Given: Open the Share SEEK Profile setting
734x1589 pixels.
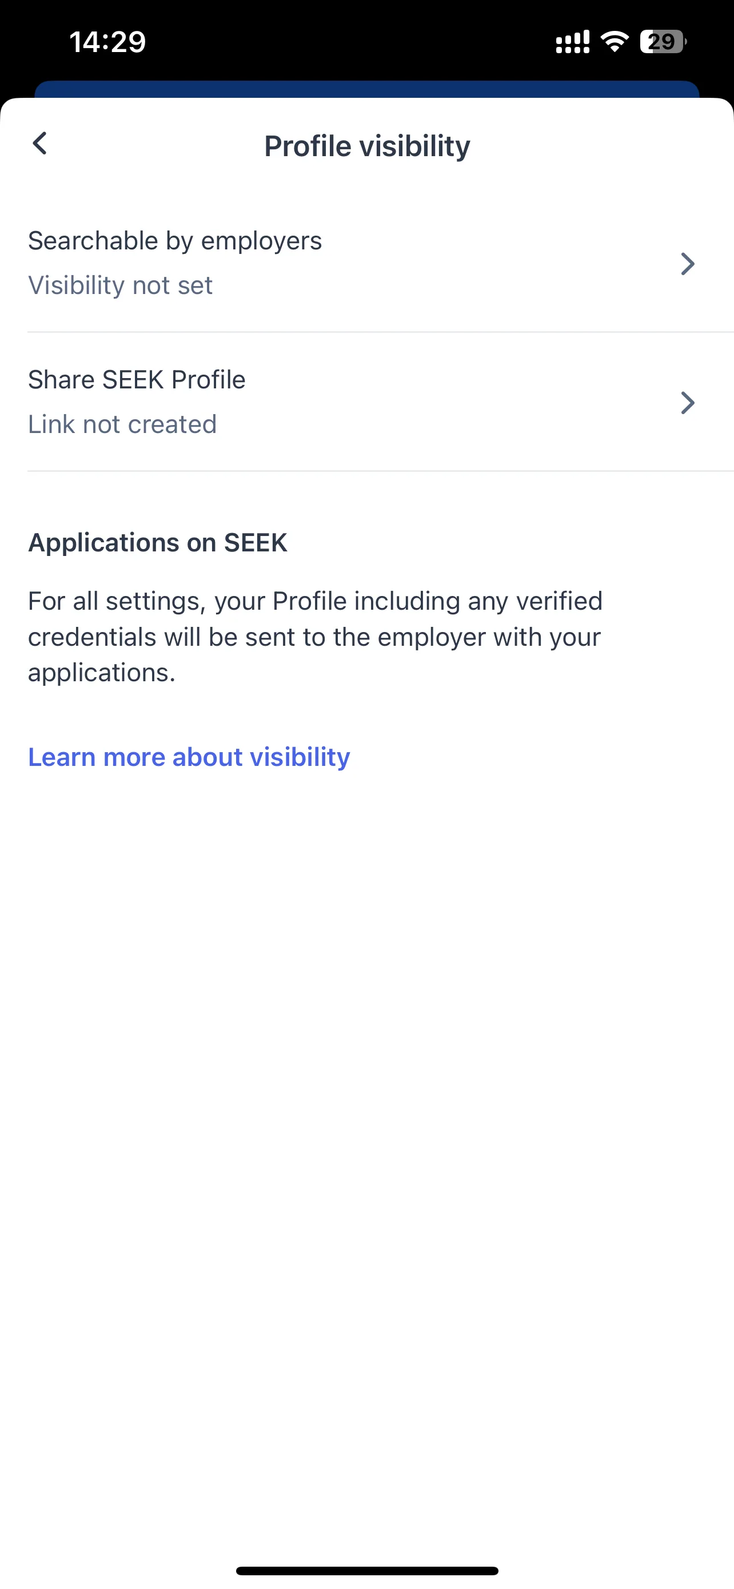Looking at the screenshot, I should pyautogui.click(x=366, y=403).
